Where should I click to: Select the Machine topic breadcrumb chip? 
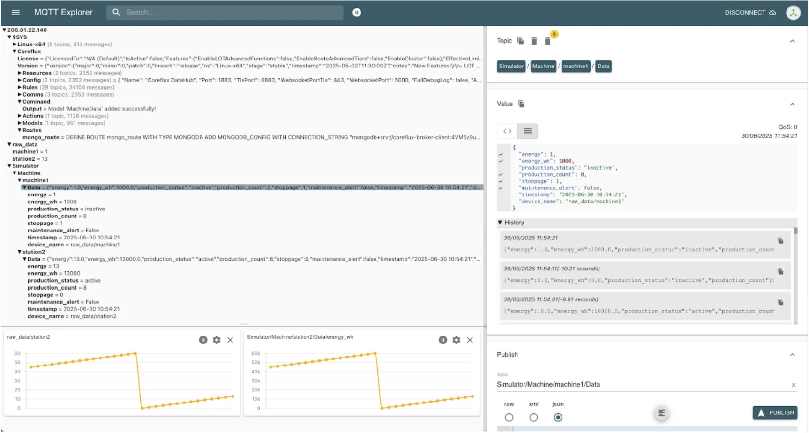pos(543,66)
